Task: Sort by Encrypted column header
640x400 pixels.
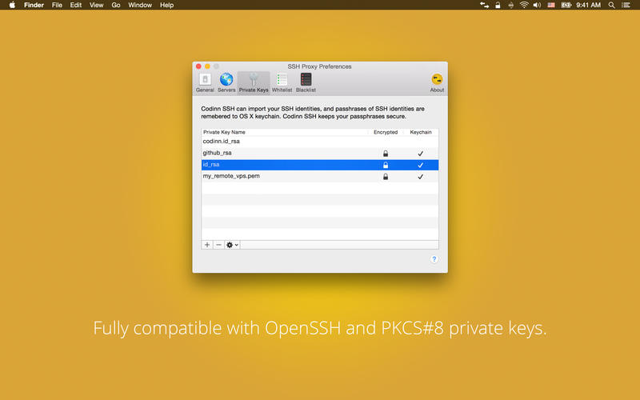Action: click(386, 132)
